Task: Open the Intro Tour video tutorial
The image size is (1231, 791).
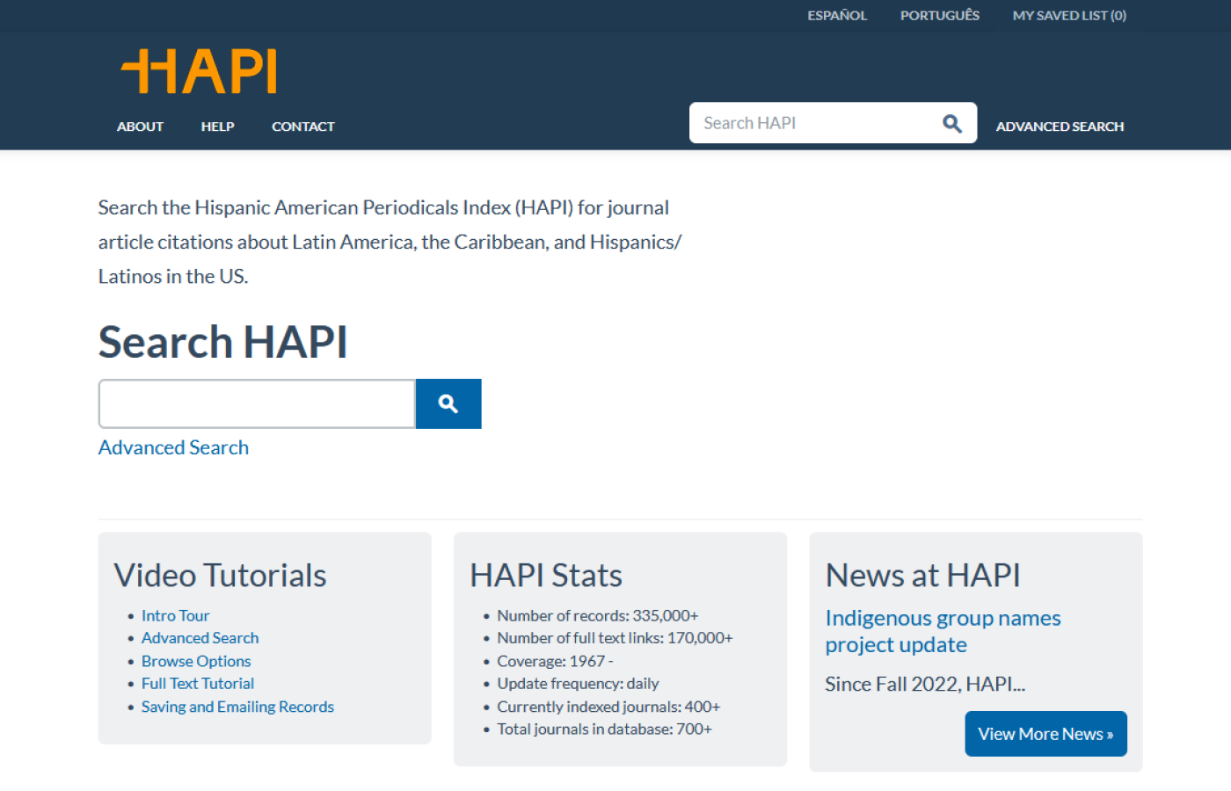Action: [x=175, y=615]
